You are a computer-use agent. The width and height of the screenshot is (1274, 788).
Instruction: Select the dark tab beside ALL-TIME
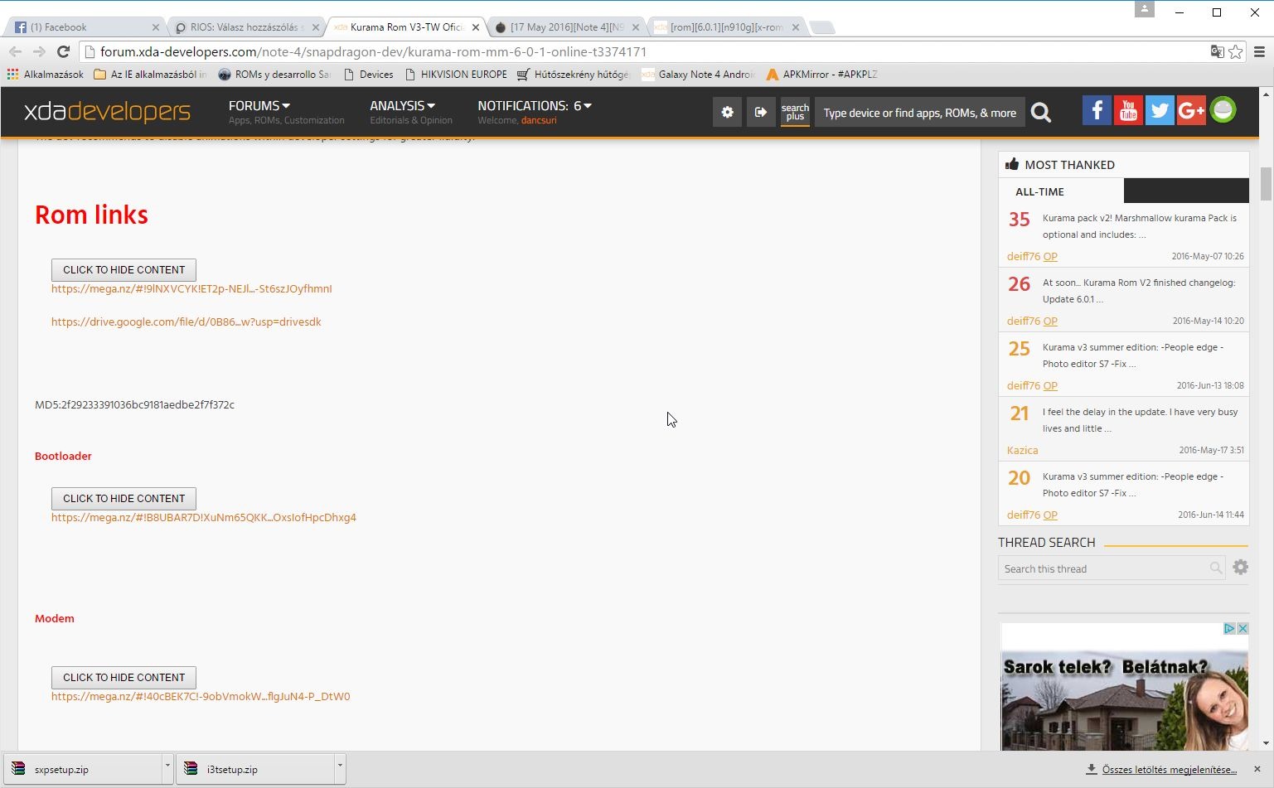click(1186, 191)
